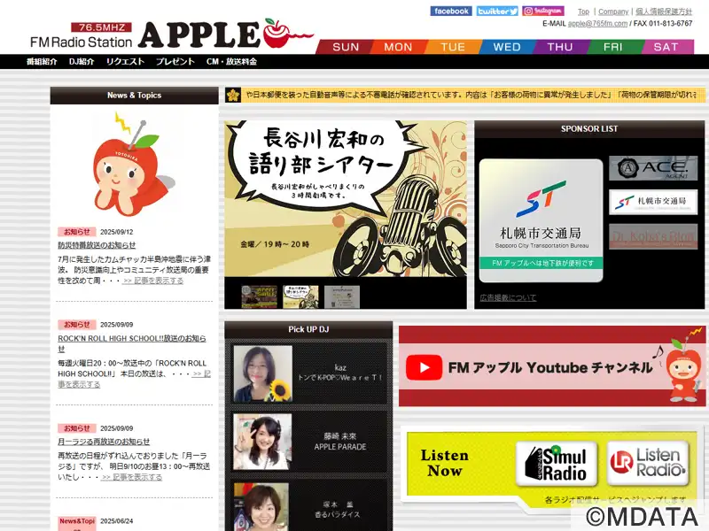
Task: Open 番組紹介 menu item
Action: point(42,61)
